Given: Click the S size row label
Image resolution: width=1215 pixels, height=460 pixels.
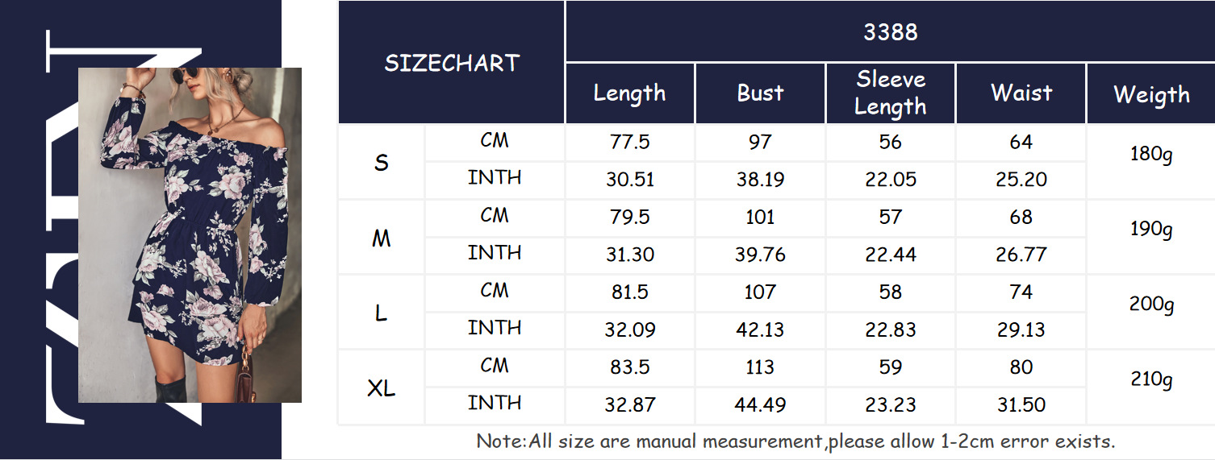Looking at the screenshot, I should [x=381, y=163].
